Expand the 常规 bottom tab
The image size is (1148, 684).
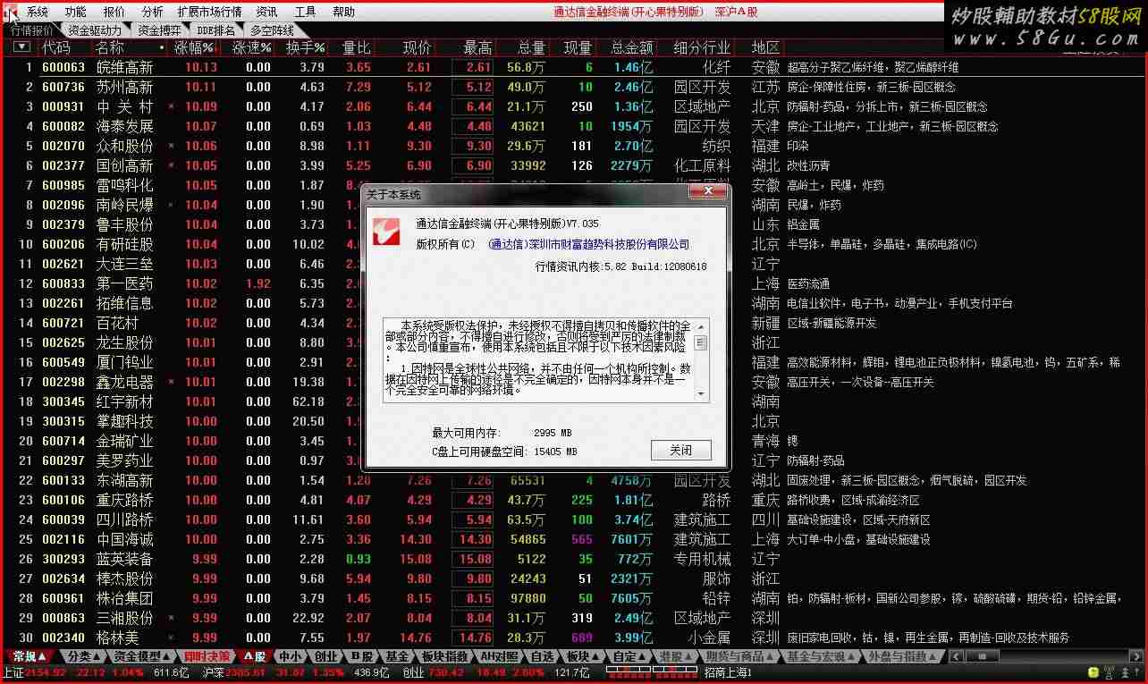point(30,656)
